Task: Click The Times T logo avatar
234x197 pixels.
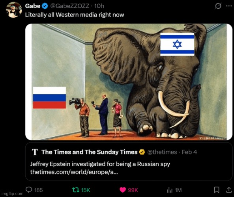Action: click(x=35, y=152)
